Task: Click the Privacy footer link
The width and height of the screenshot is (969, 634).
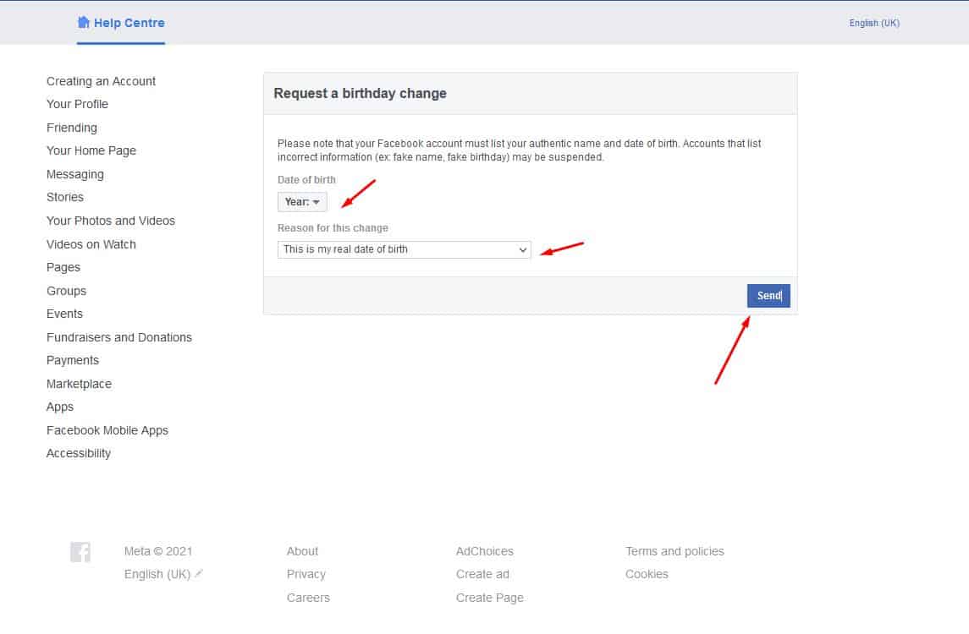Action: [x=306, y=574]
